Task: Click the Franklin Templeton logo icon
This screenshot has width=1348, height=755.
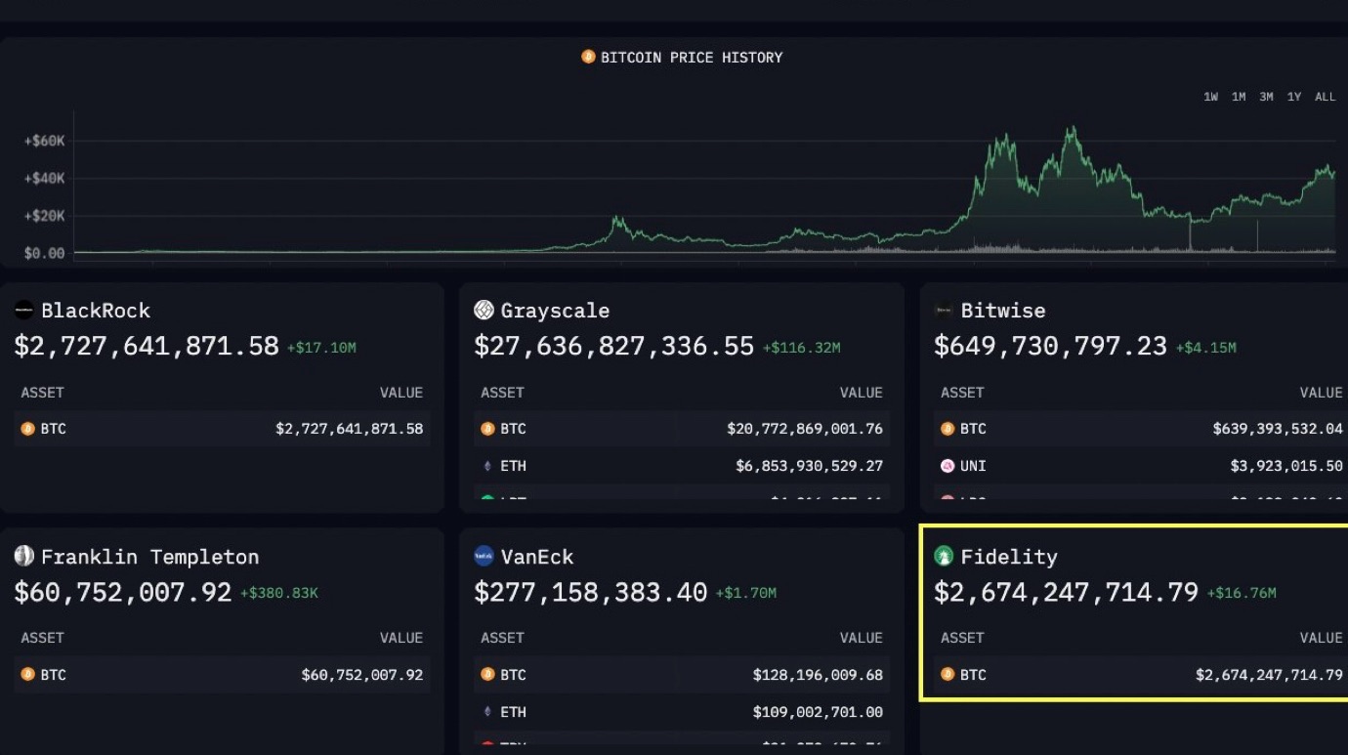Action: tap(24, 557)
